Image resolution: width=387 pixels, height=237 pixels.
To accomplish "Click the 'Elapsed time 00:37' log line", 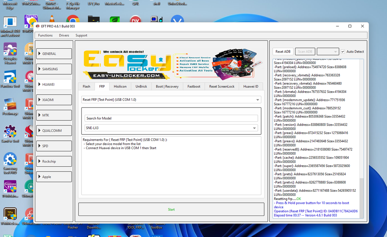I will coord(305,215).
